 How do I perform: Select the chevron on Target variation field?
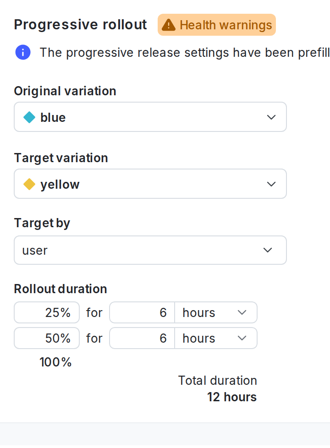tap(271, 184)
